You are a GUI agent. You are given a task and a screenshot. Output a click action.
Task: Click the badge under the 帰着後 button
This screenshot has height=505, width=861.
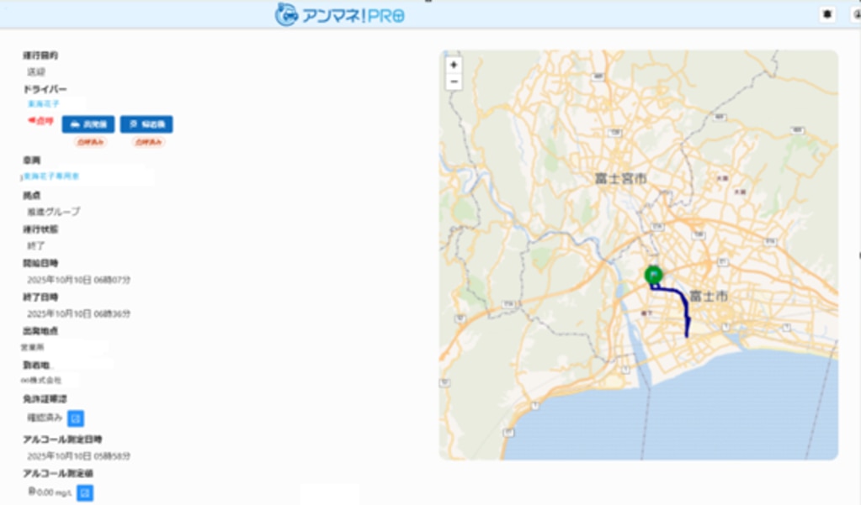pos(146,143)
